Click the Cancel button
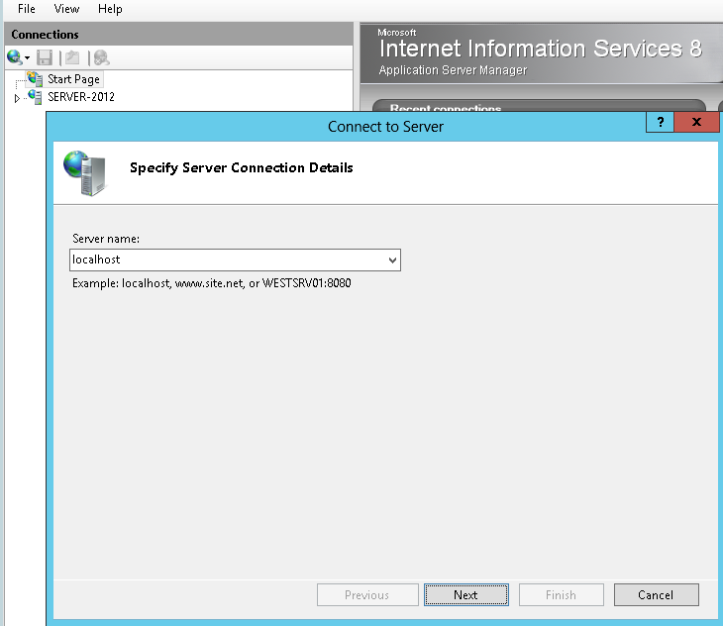The width and height of the screenshot is (723, 626). (656, 594)
